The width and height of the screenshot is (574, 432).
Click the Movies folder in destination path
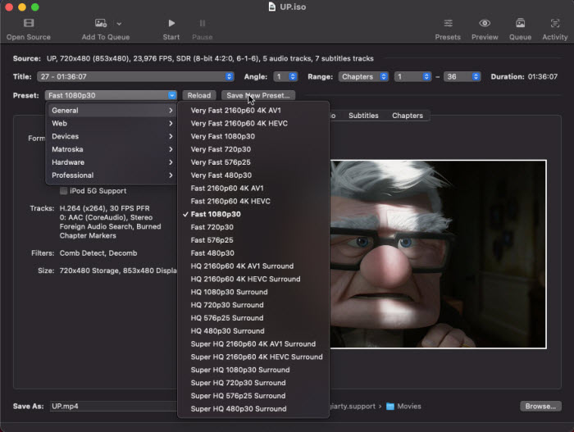403,407
